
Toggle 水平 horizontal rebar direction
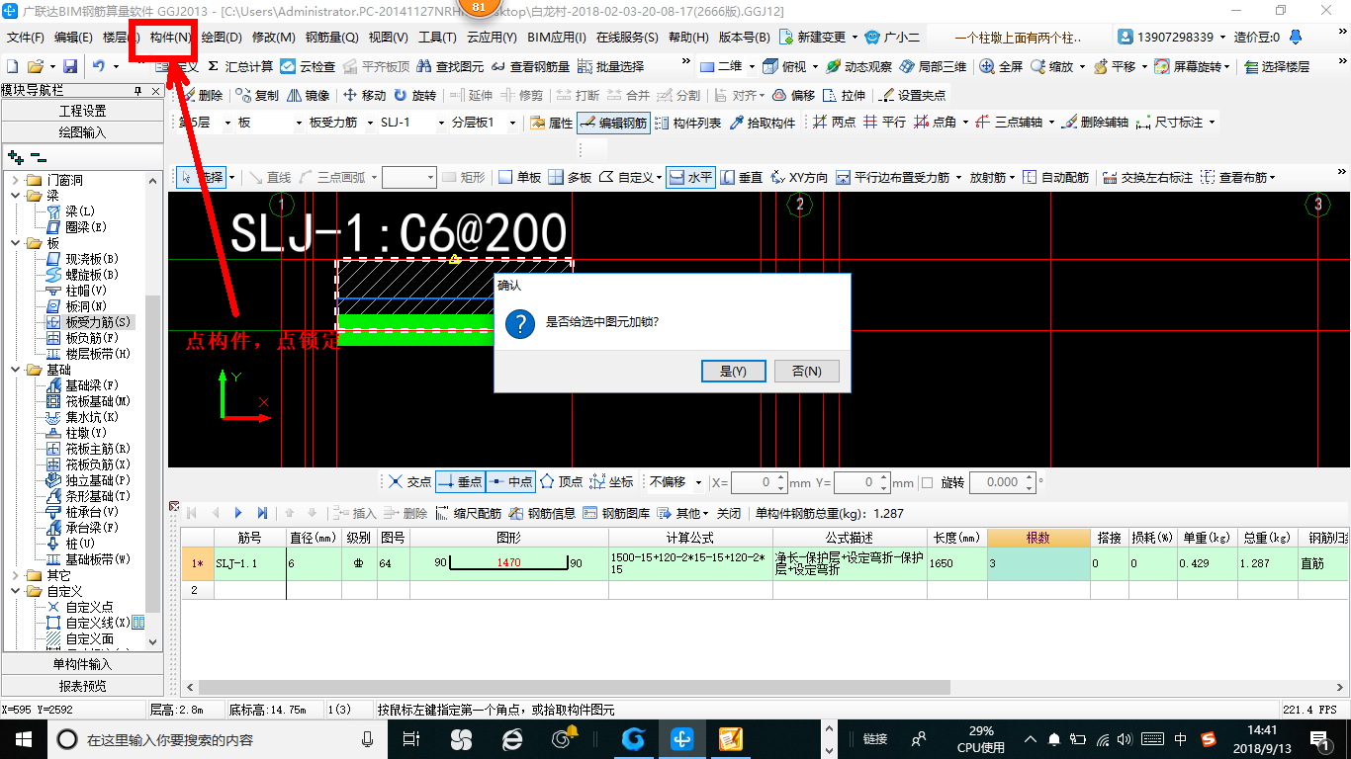690,178
